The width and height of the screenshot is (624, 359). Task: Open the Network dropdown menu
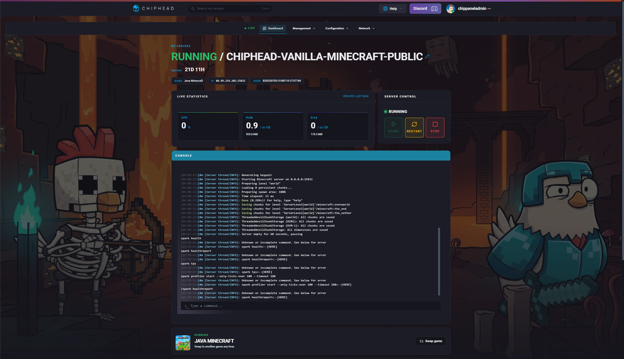click(366, 28)
